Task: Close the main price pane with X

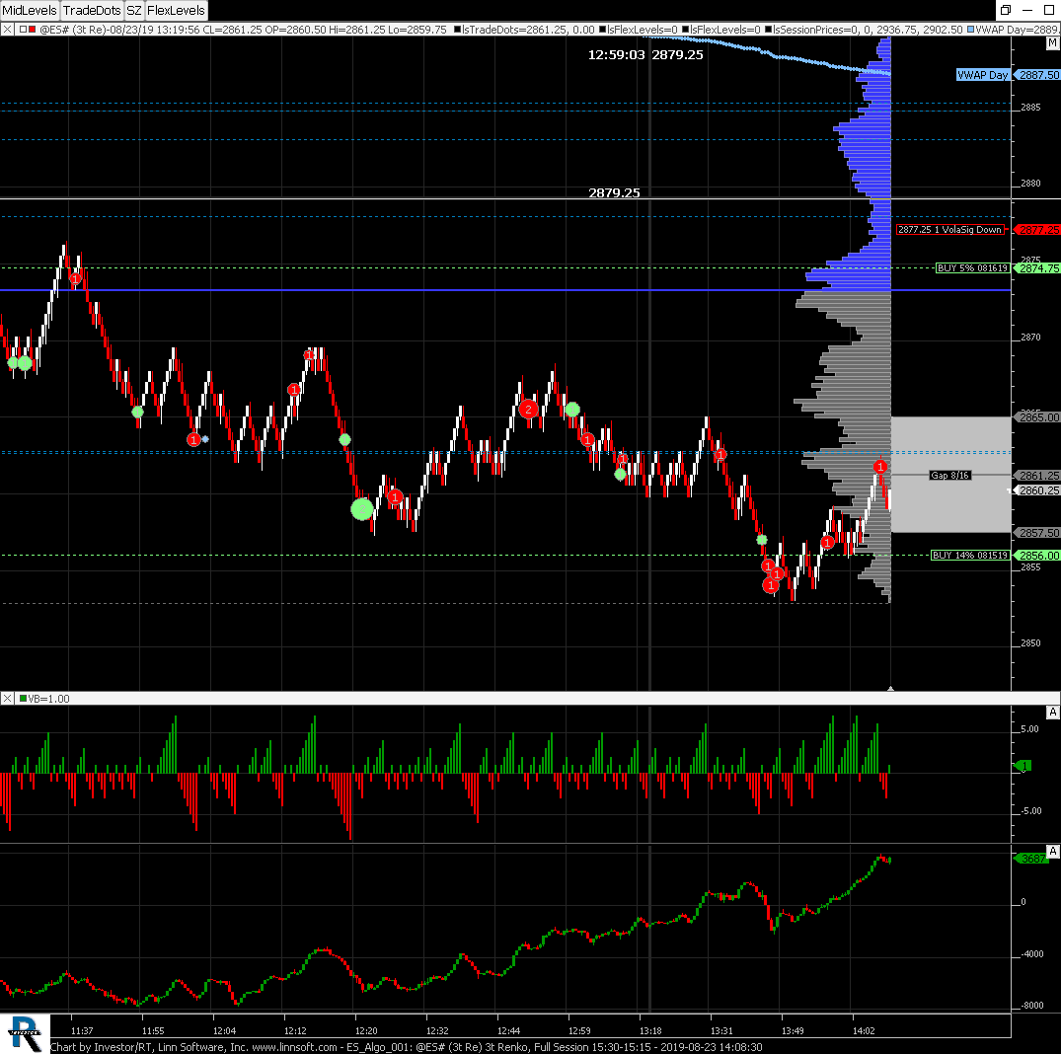Action: click(7, 30)
